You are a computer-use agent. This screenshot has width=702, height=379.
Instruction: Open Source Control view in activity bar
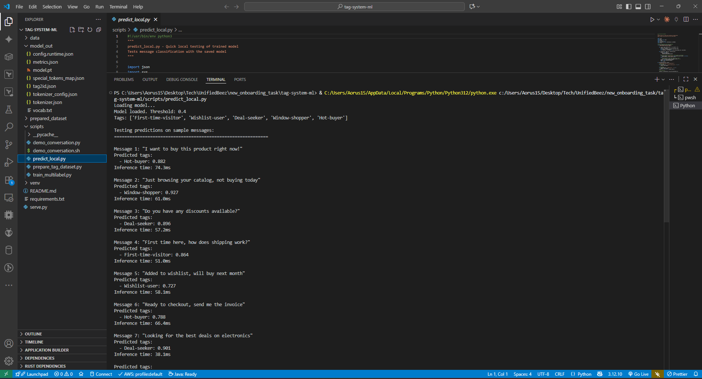click(x=9, y=144)
